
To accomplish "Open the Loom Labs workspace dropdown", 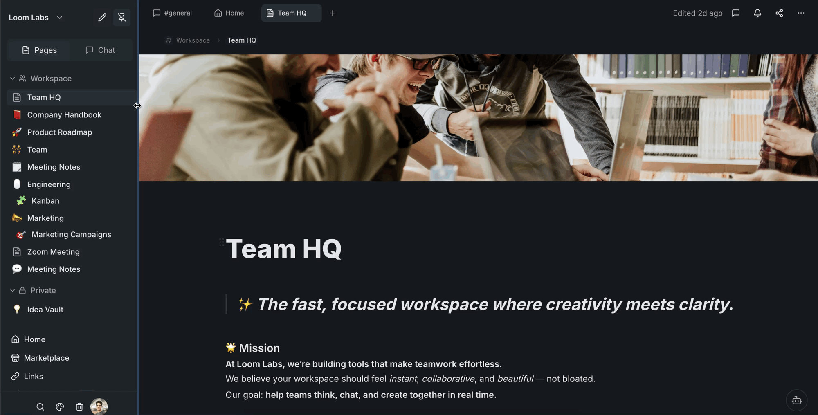I will (36, 17).
